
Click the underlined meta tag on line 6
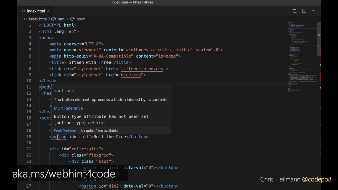click(56, 56)
